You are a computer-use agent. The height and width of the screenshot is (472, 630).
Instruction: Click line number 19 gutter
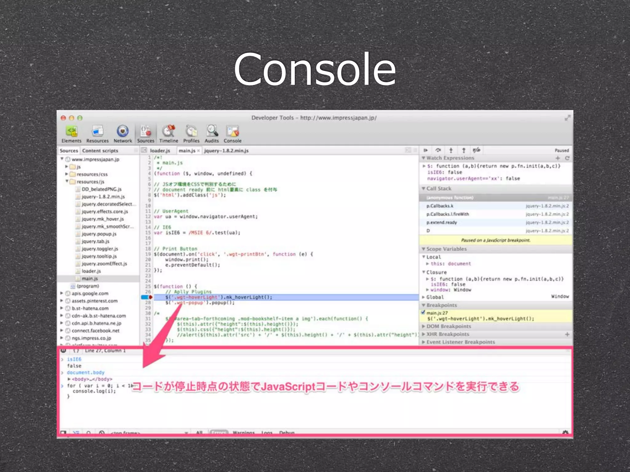148,254
